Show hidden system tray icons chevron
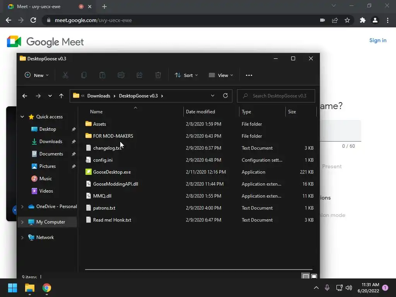This screenshot has height=297, width=396. [x=316, y=288]
